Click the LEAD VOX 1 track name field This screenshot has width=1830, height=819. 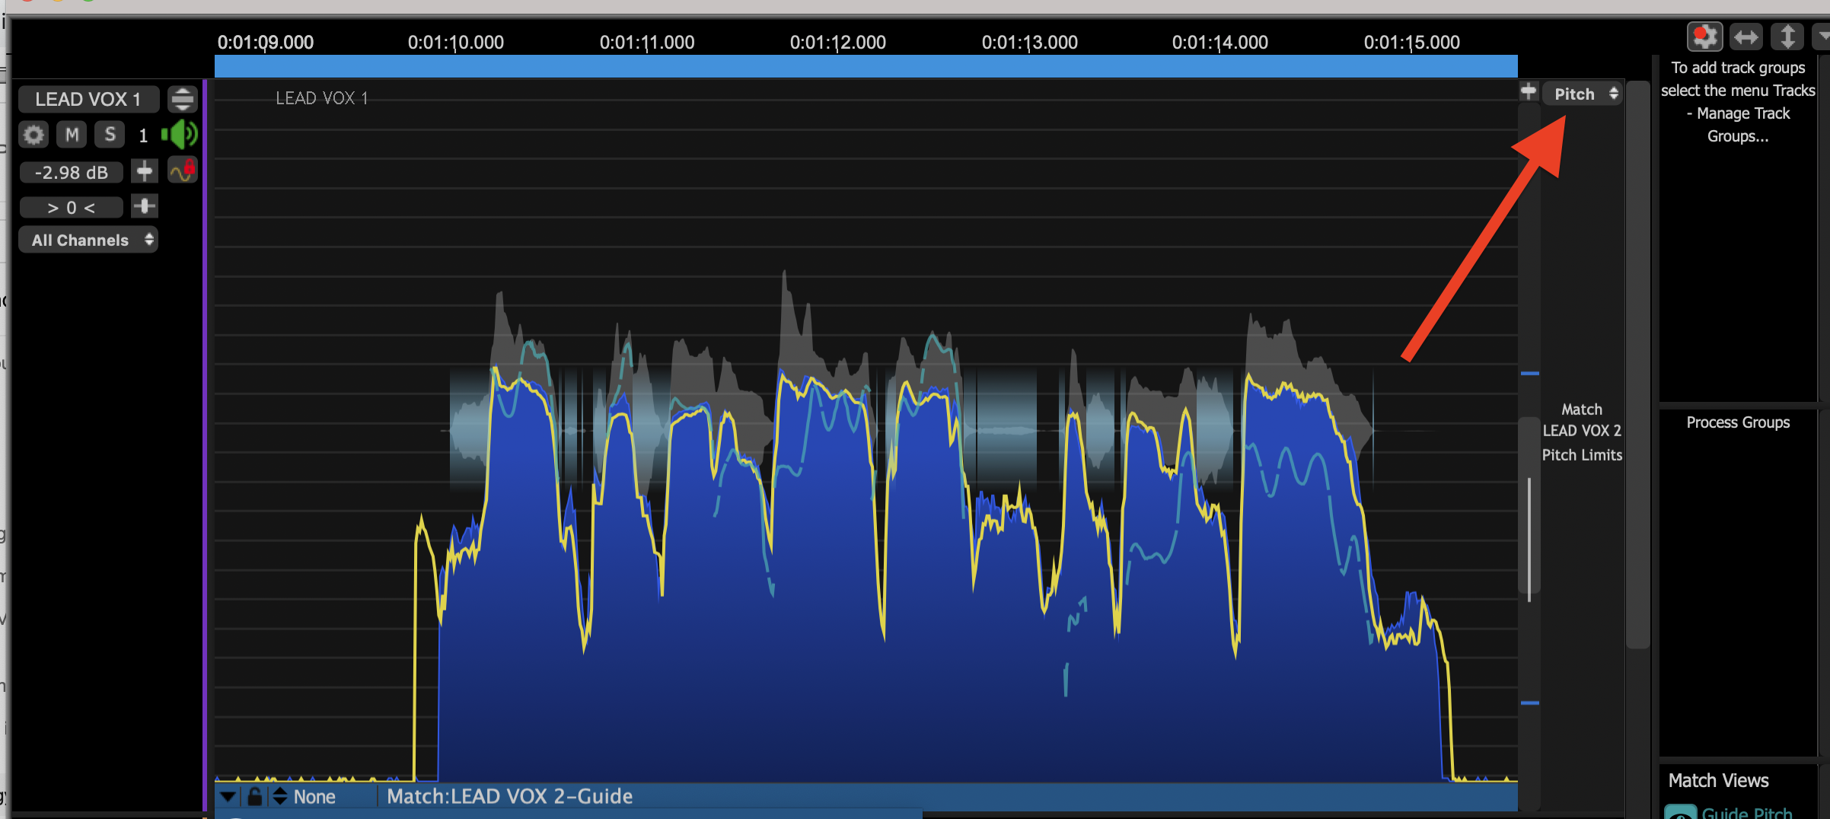pos(88,99)
